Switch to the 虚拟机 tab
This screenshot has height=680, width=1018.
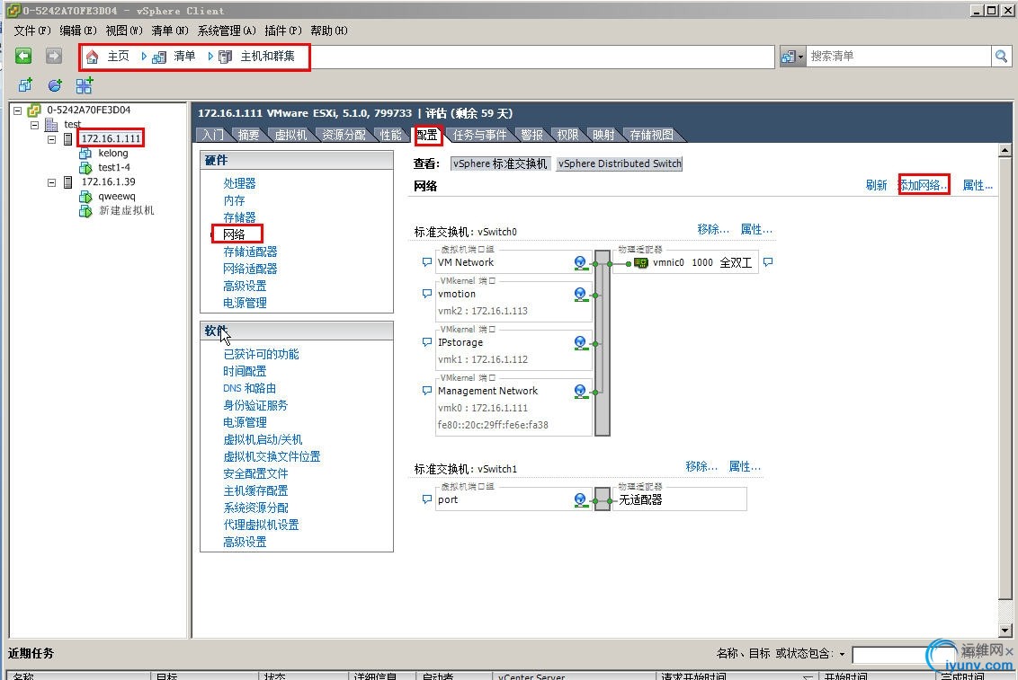coord(290,135)
